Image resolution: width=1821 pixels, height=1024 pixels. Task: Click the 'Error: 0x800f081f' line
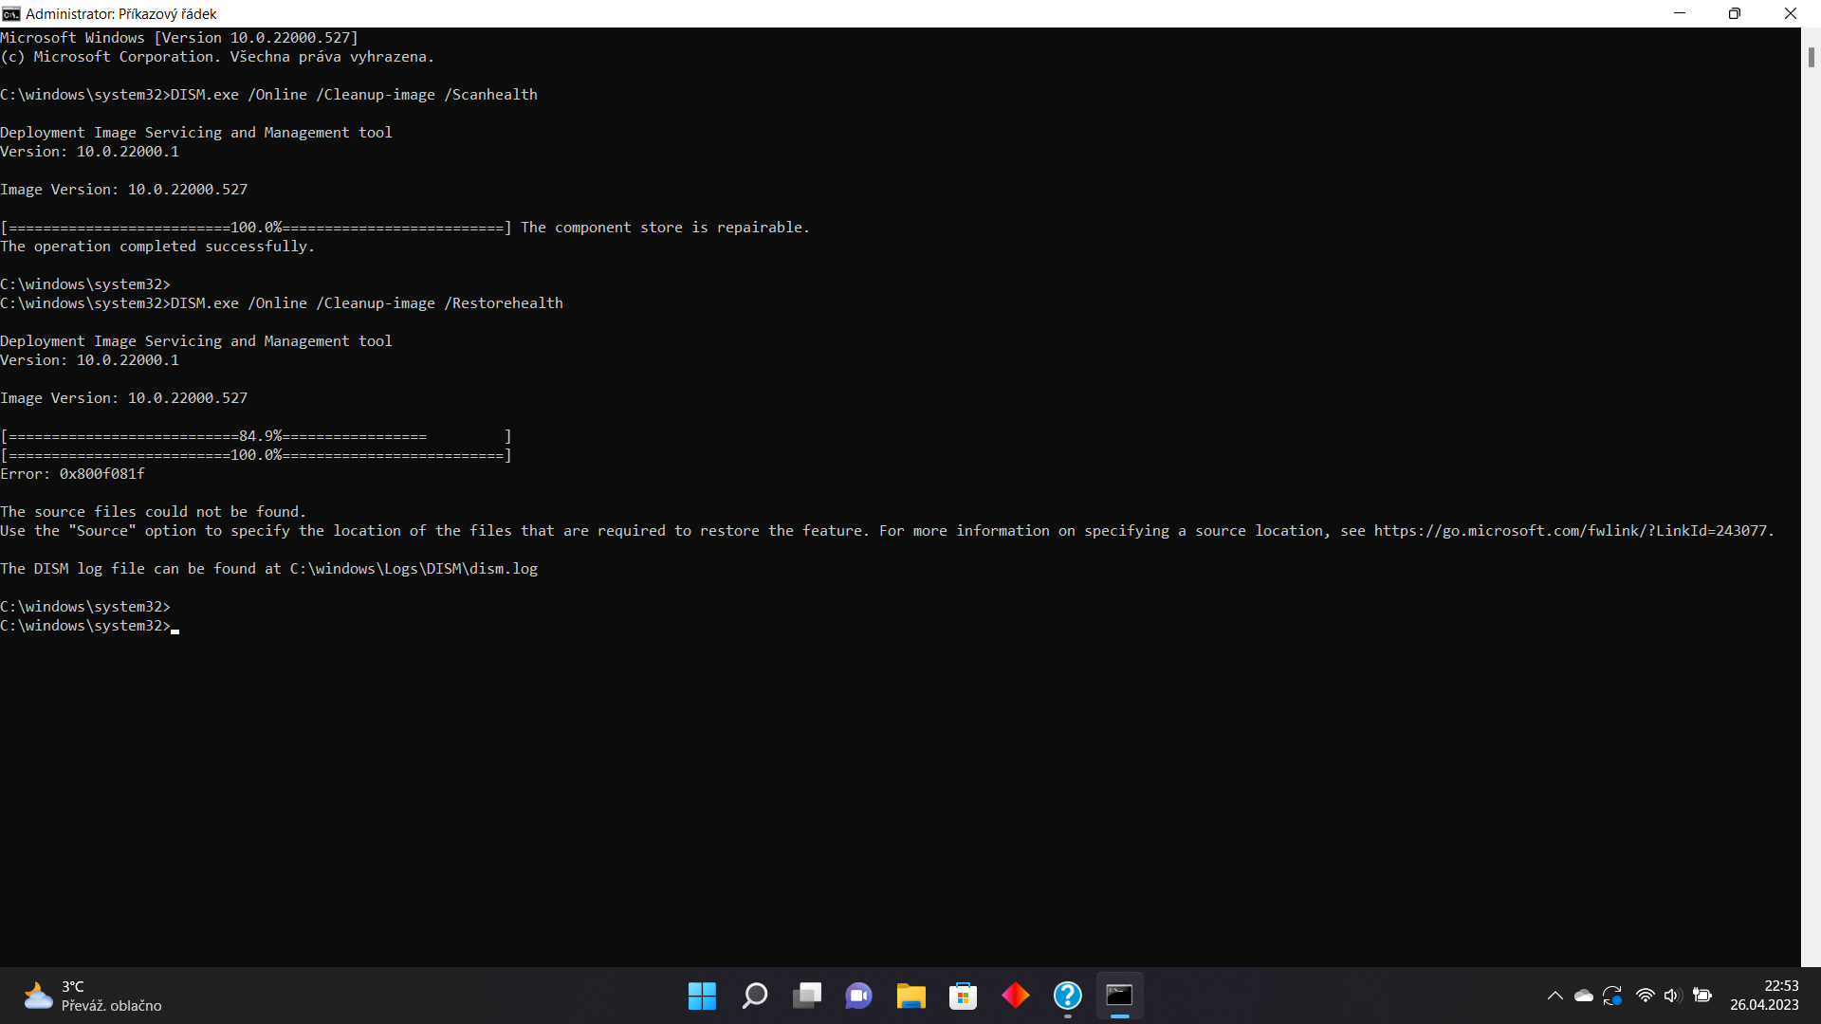tap(73, 474)
